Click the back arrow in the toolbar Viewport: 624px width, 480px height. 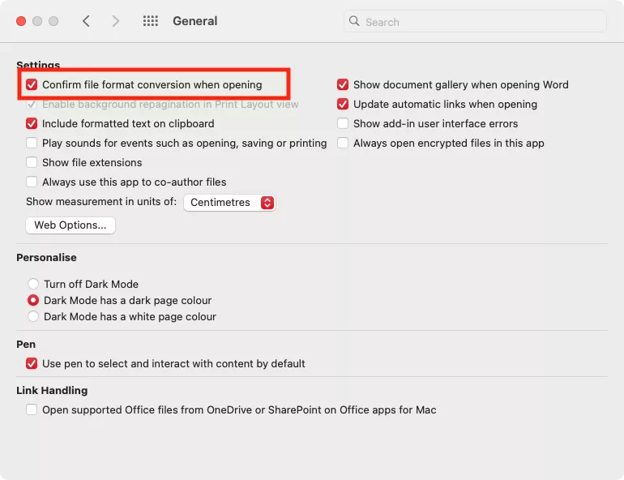[86, 21]
